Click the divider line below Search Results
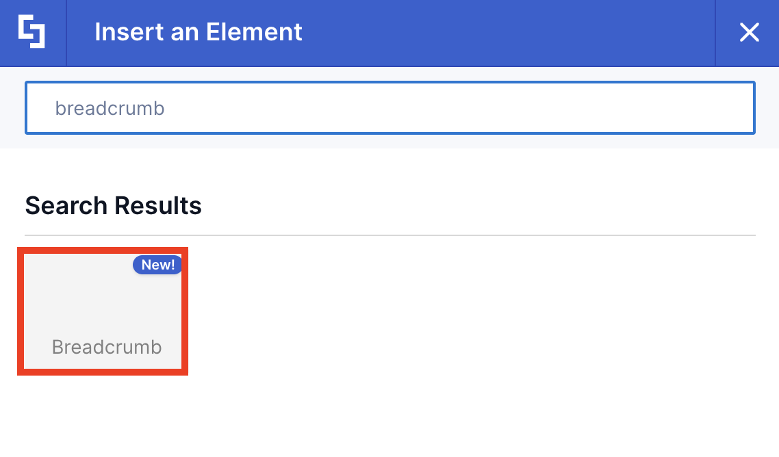779x457 pixels. pyautogui.click(x=389, y=231)
